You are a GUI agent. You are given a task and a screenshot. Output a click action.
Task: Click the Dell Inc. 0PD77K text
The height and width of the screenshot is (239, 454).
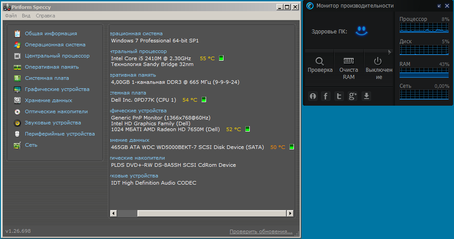144,100
